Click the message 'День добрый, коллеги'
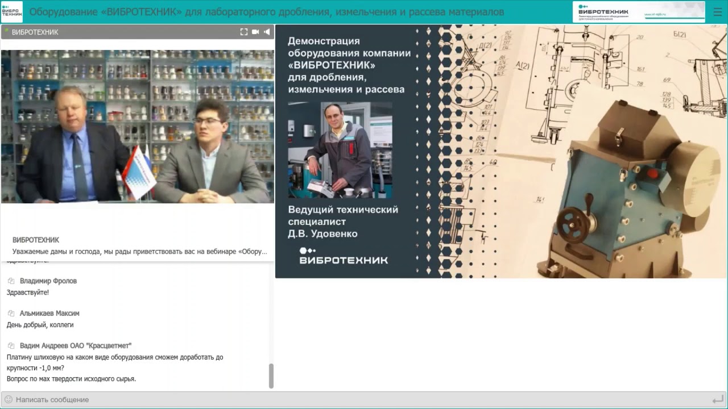Viewport: 728px width, 409px height. click(x=40, y=325)
